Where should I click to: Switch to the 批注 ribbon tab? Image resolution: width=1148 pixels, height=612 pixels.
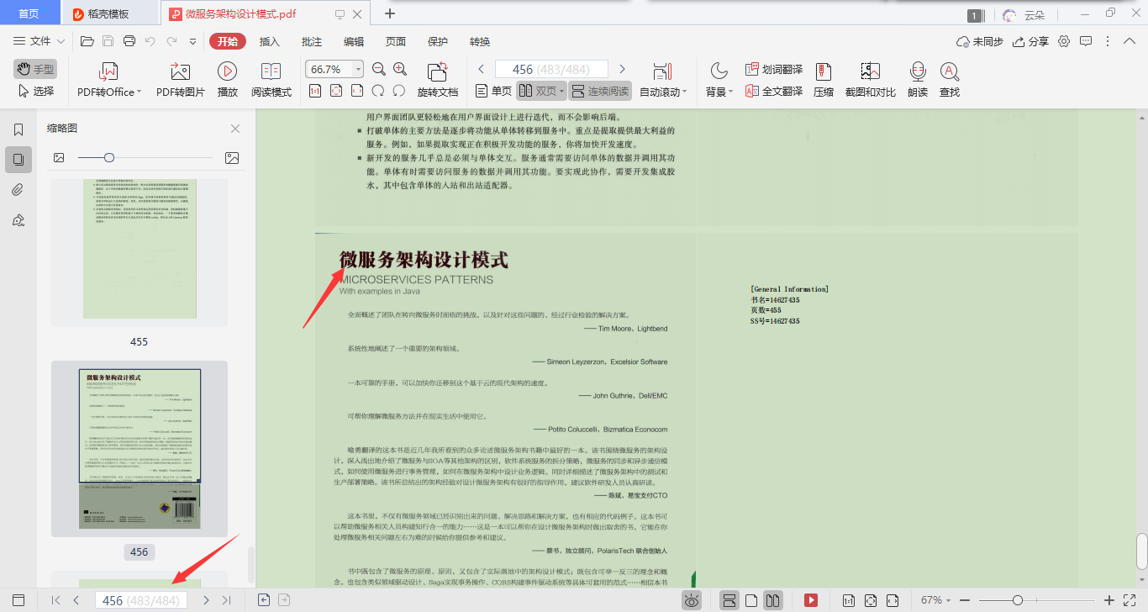pyautogui.click(x=312, y=41)
